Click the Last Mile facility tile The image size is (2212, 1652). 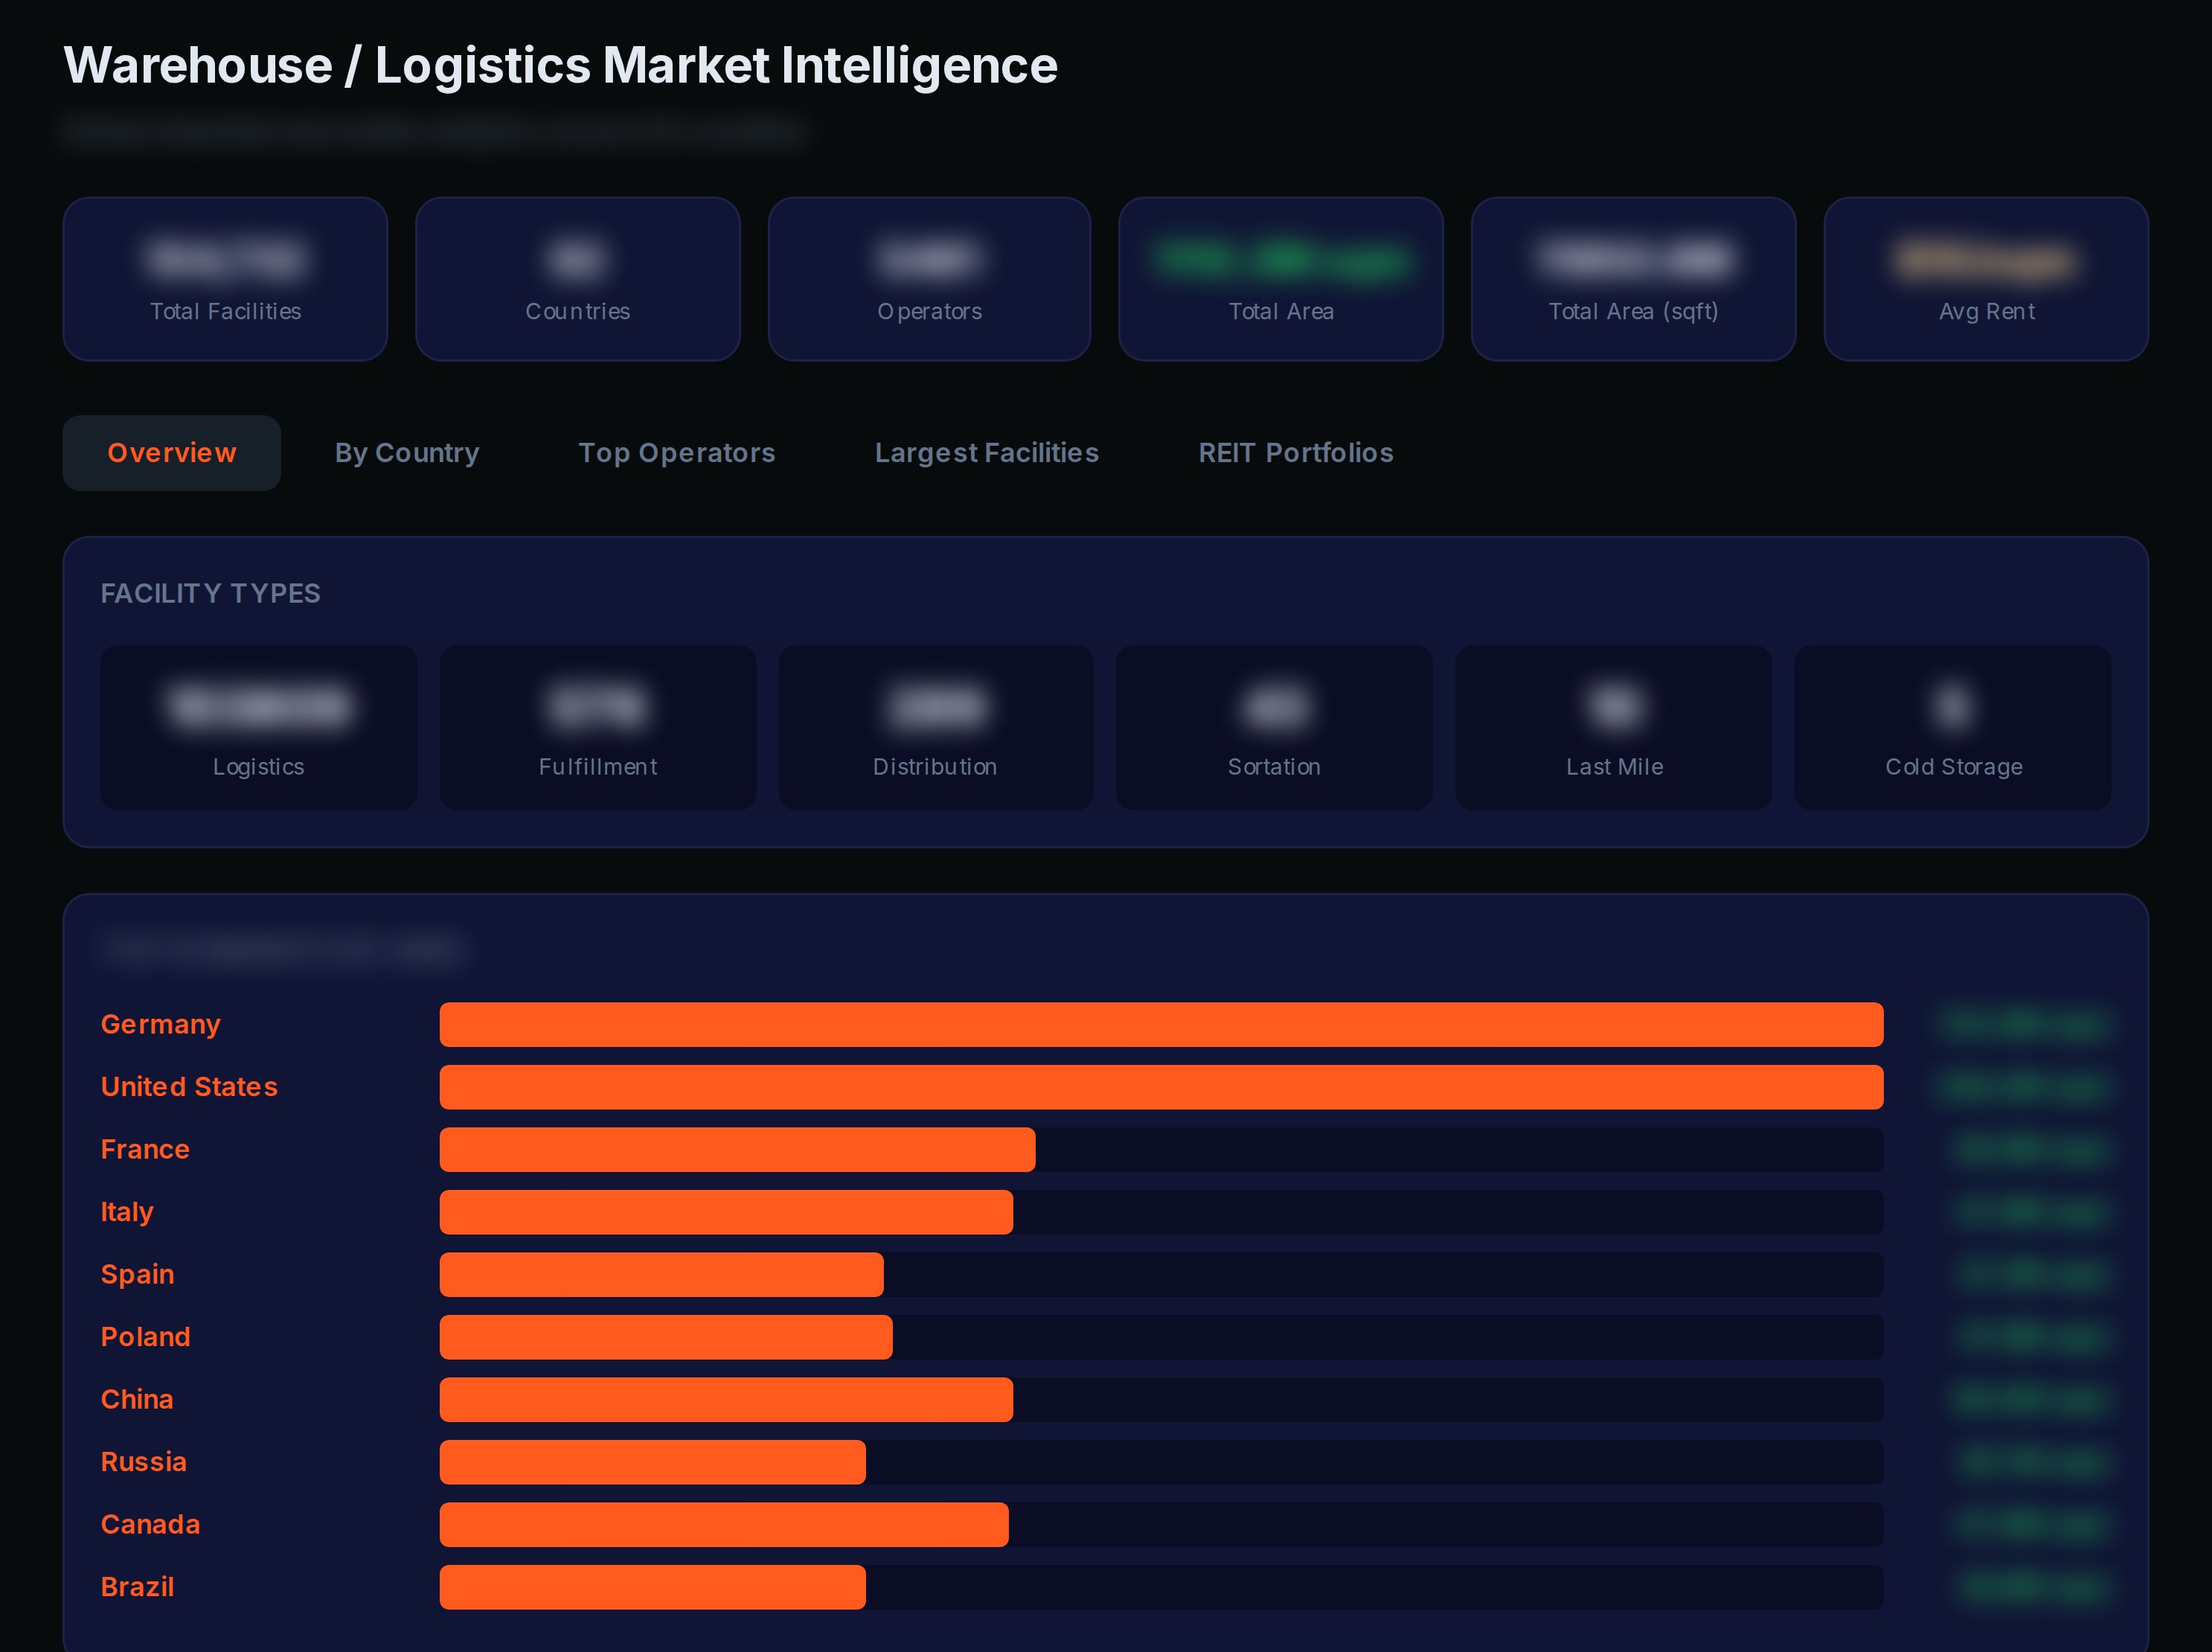click(1615, 728)
